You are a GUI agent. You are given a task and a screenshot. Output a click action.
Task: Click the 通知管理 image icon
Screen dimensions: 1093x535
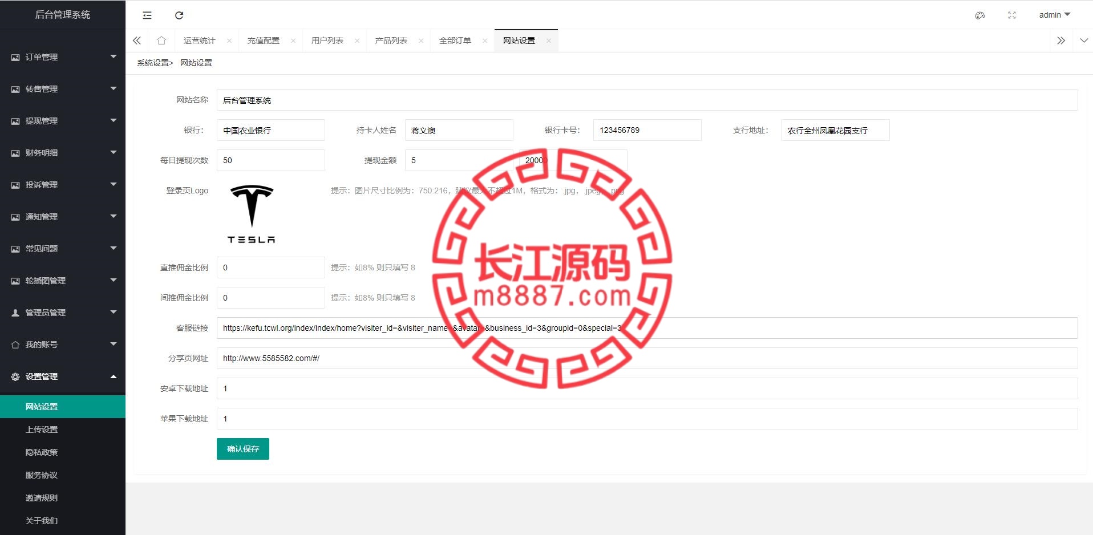pos(15,217)
